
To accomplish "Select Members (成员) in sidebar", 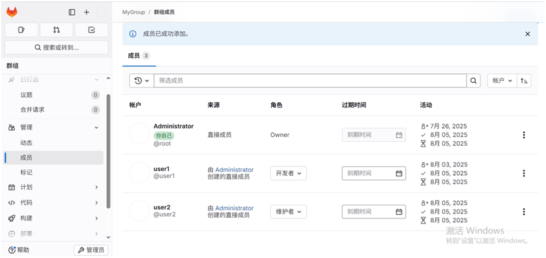I will (x=53, y=158).
